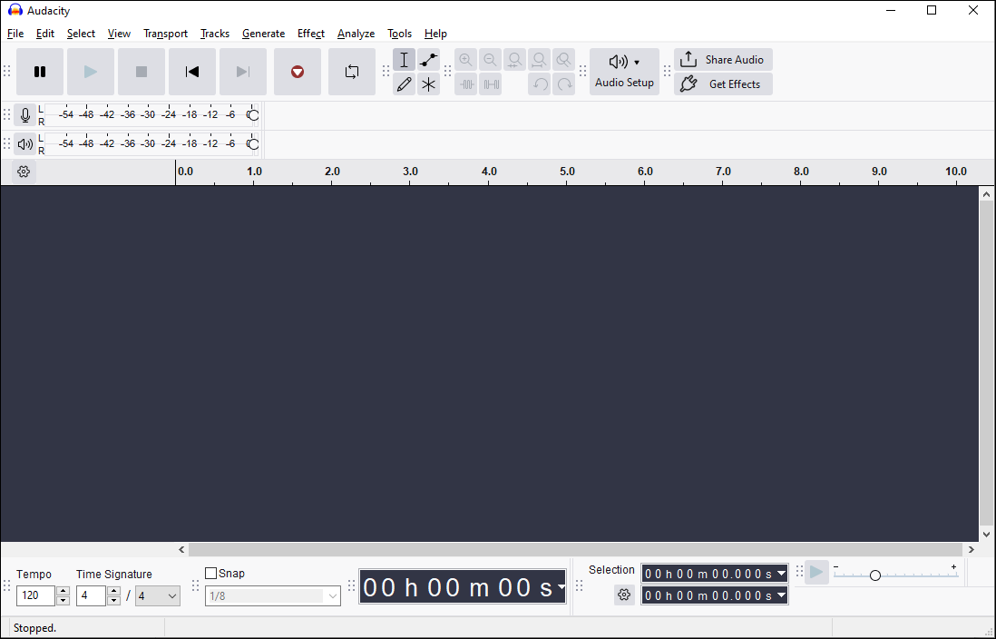
Task: Click the Get Effects button
Action: [x=724, y=84]
